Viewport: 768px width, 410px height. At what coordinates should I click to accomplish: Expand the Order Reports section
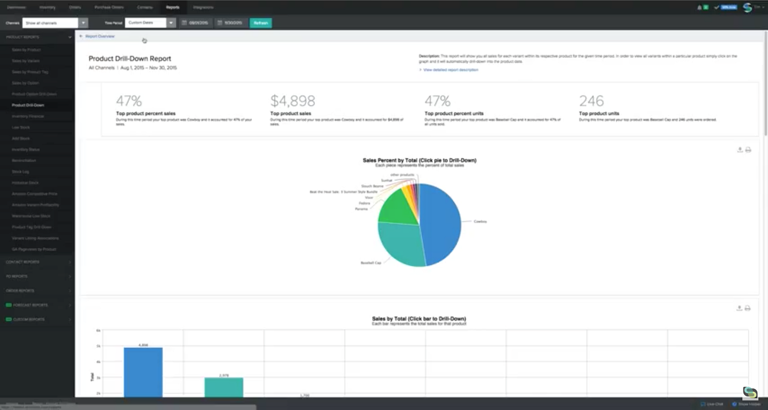[x=70, y=291]
